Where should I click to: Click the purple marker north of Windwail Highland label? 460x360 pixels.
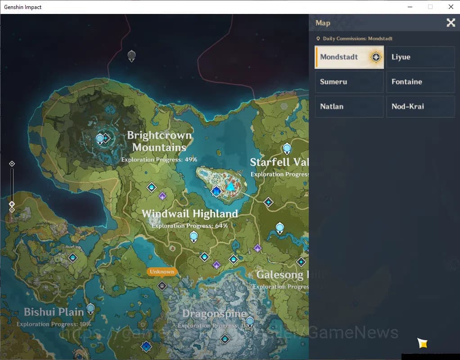click(162, 196)
